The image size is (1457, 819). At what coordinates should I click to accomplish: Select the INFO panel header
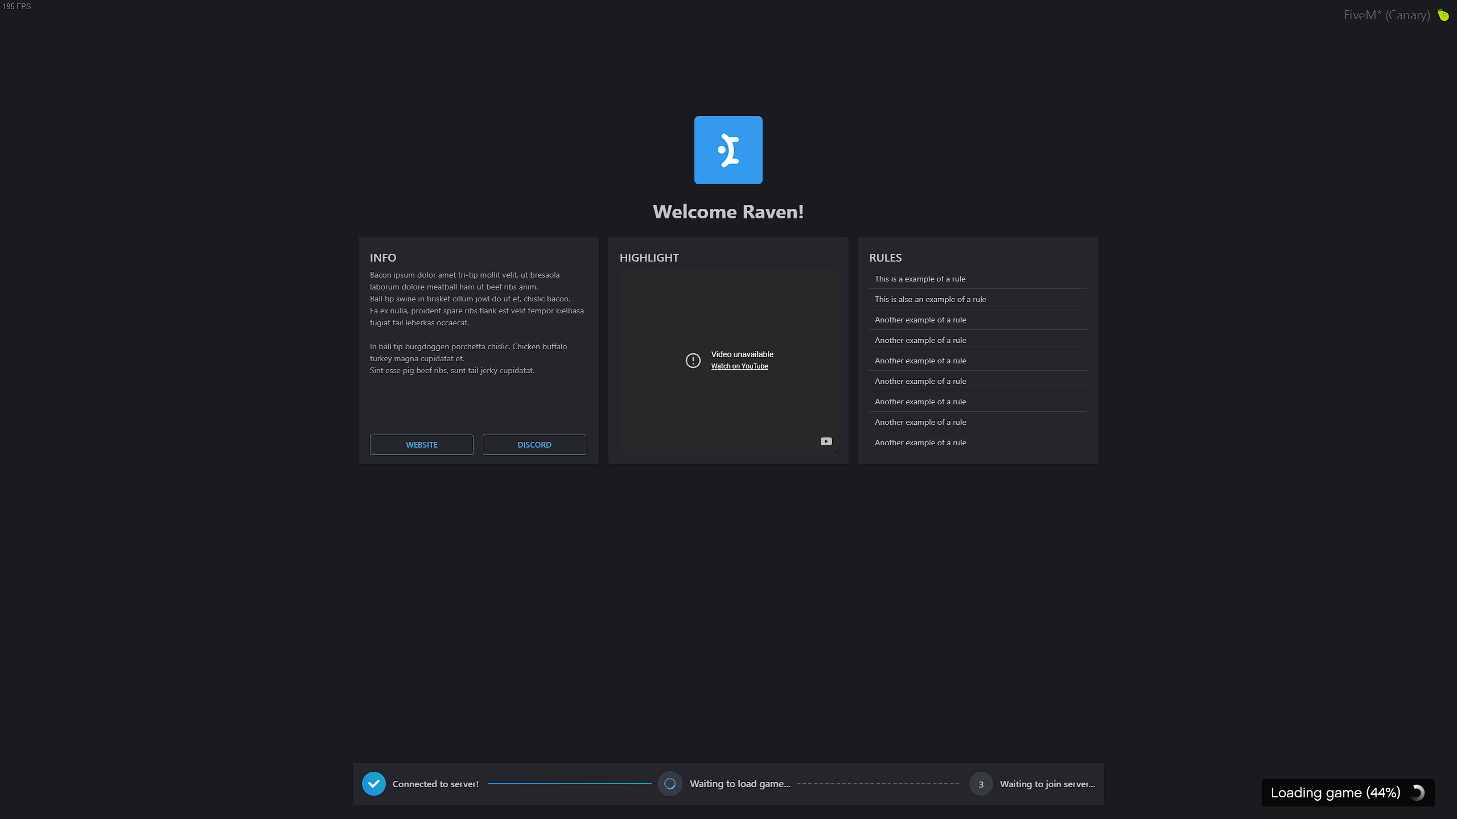(x=383, y=258)
